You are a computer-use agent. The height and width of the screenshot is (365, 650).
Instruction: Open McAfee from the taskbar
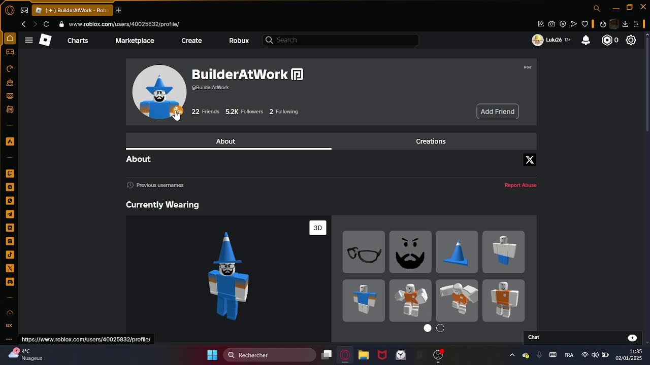click(382, 355)
